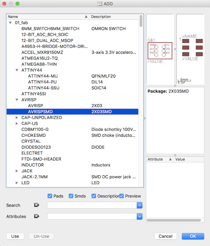This screenshot has width=210, height=246.
Task: Toggle the Preview checkbox
Action: point(121,196)
